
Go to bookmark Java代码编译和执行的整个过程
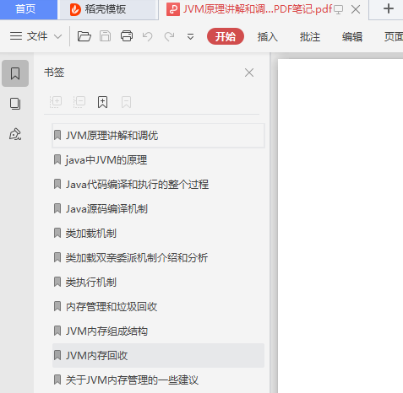pos(158,185)
